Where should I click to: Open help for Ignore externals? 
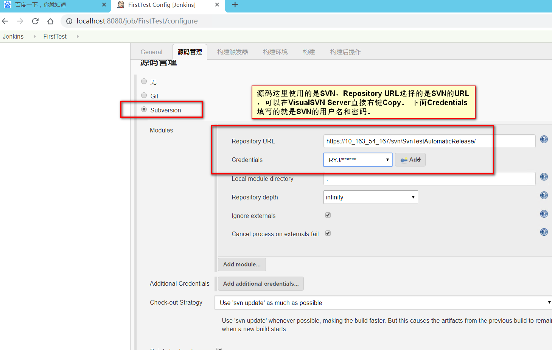pos(544,214)
